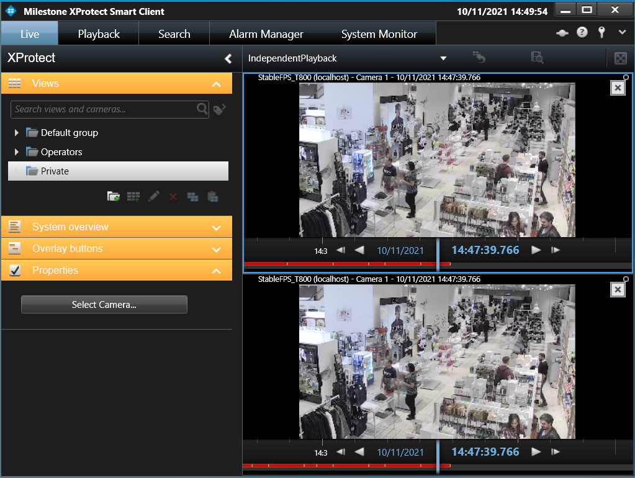Open the Alarm Manager tab
Viewport: 635px width, 478px height.
point(266,34)
